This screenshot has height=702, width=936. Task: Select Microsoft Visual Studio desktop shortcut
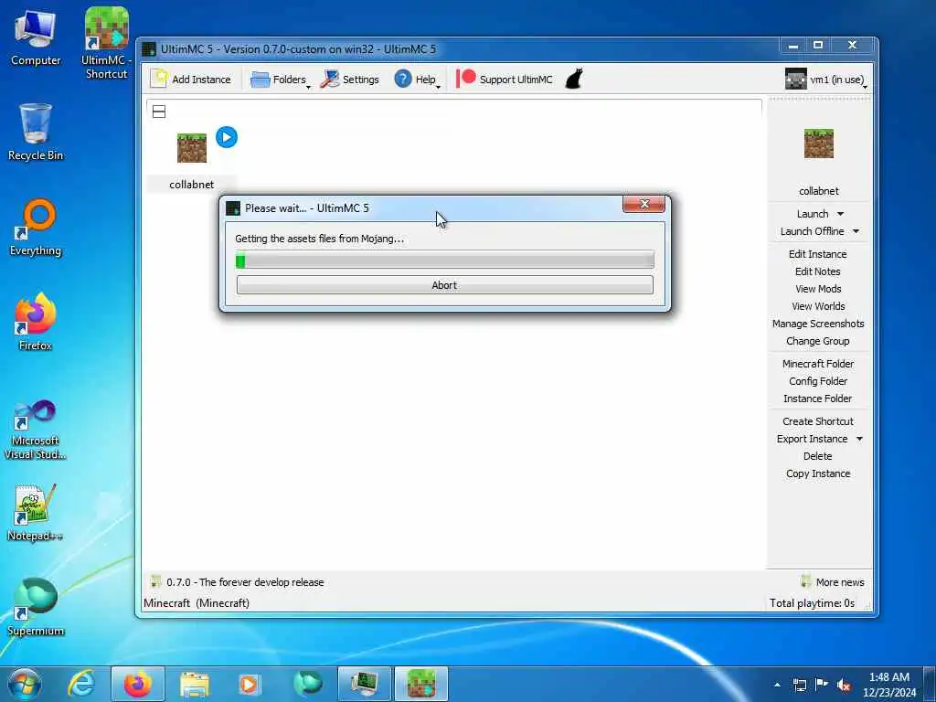tap(36, 430)
